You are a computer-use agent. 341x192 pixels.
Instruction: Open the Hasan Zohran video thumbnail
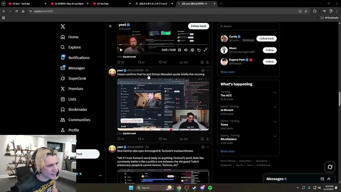coord(163,104)
